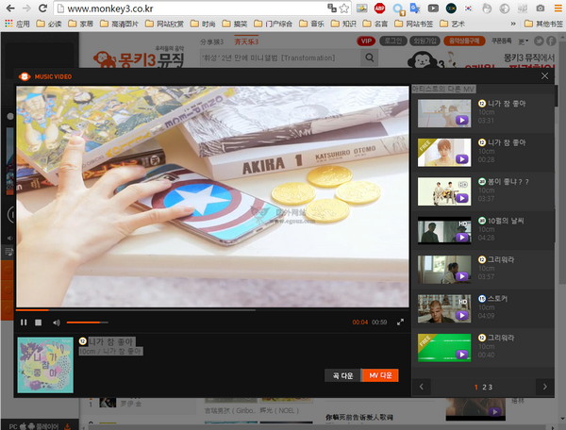This screenshot has height=430, width=566.
Task: Expand video to fullscreen with arrows icon
Action: [400, 322]
